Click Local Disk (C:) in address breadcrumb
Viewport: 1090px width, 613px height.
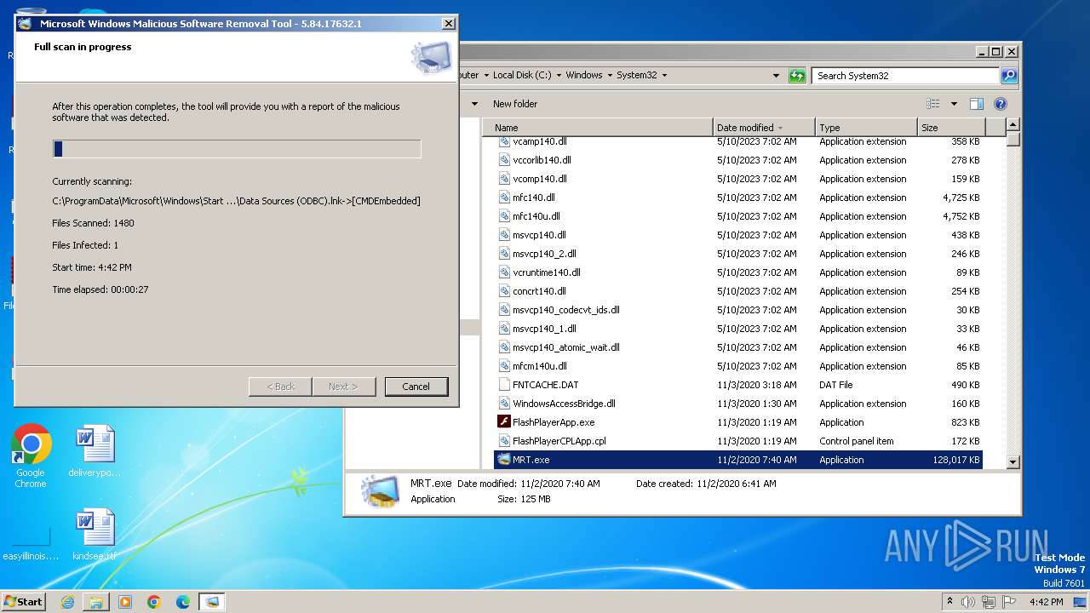[x=523, y=76]
